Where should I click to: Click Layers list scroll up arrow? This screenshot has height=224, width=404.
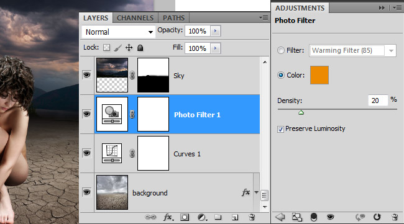click(x=265, y=62)
